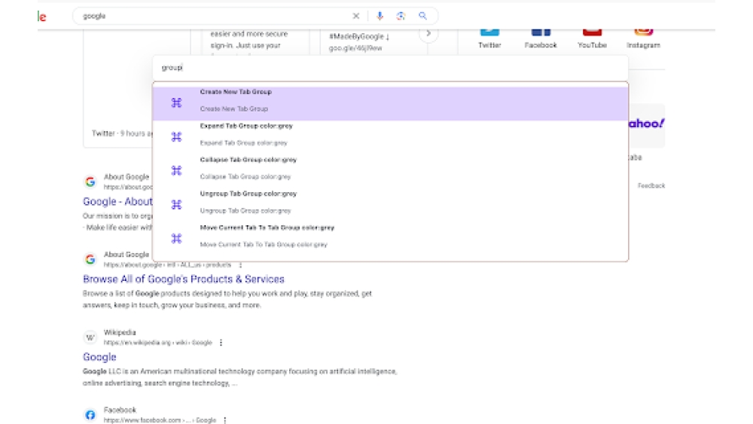Select Ungroup Tab Group color:grey command

coord(390,204)
